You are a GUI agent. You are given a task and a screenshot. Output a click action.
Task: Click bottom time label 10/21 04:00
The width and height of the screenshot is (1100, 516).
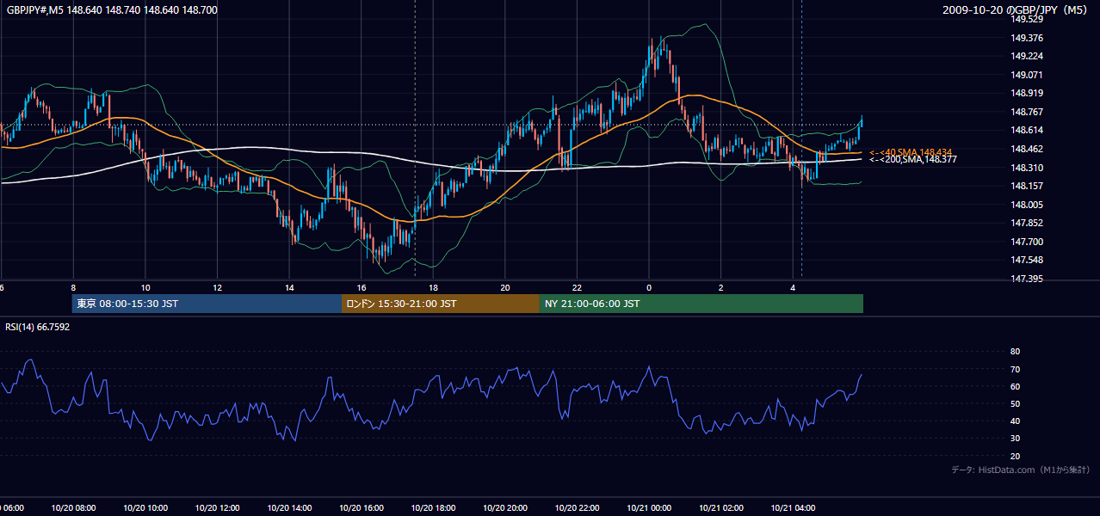792,508
